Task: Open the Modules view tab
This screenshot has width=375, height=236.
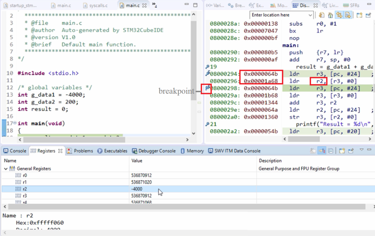Action: (x=279, y=5)
